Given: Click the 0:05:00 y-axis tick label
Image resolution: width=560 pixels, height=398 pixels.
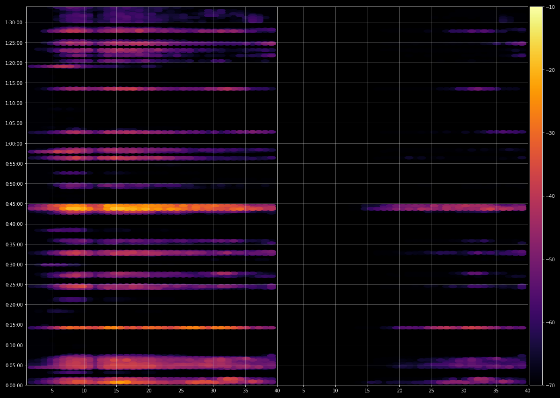Looking at the screenshot, I should (x=14, y=365).
